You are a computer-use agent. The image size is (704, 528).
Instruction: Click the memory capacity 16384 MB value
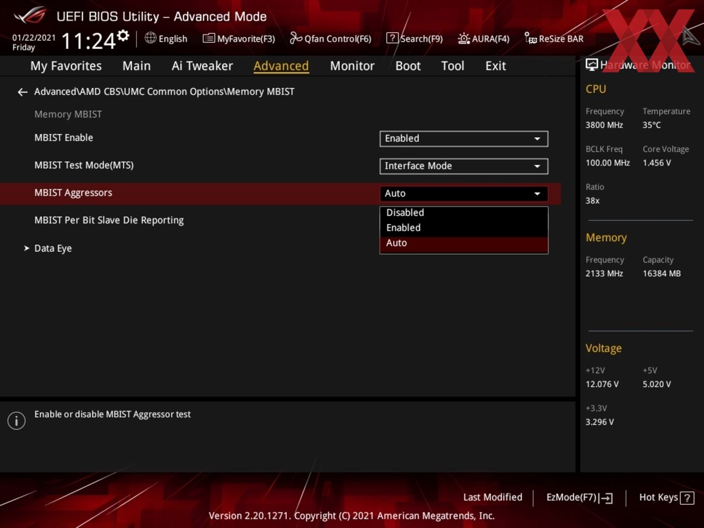point(662,274)
